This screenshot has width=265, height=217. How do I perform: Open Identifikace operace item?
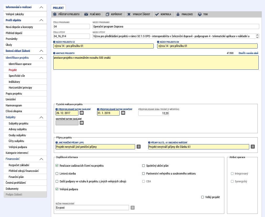(25, 64)
